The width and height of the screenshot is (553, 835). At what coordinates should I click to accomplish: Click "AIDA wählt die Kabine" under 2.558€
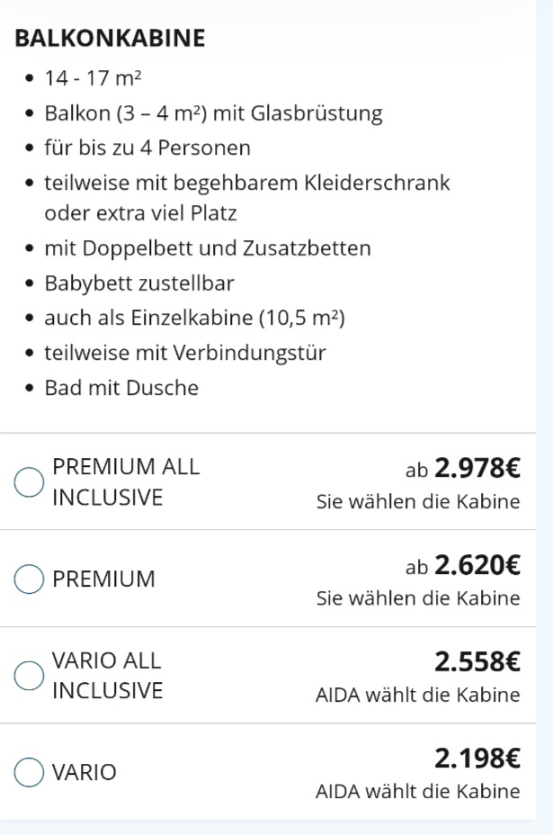pyautogui.click(x=417, y=696)
